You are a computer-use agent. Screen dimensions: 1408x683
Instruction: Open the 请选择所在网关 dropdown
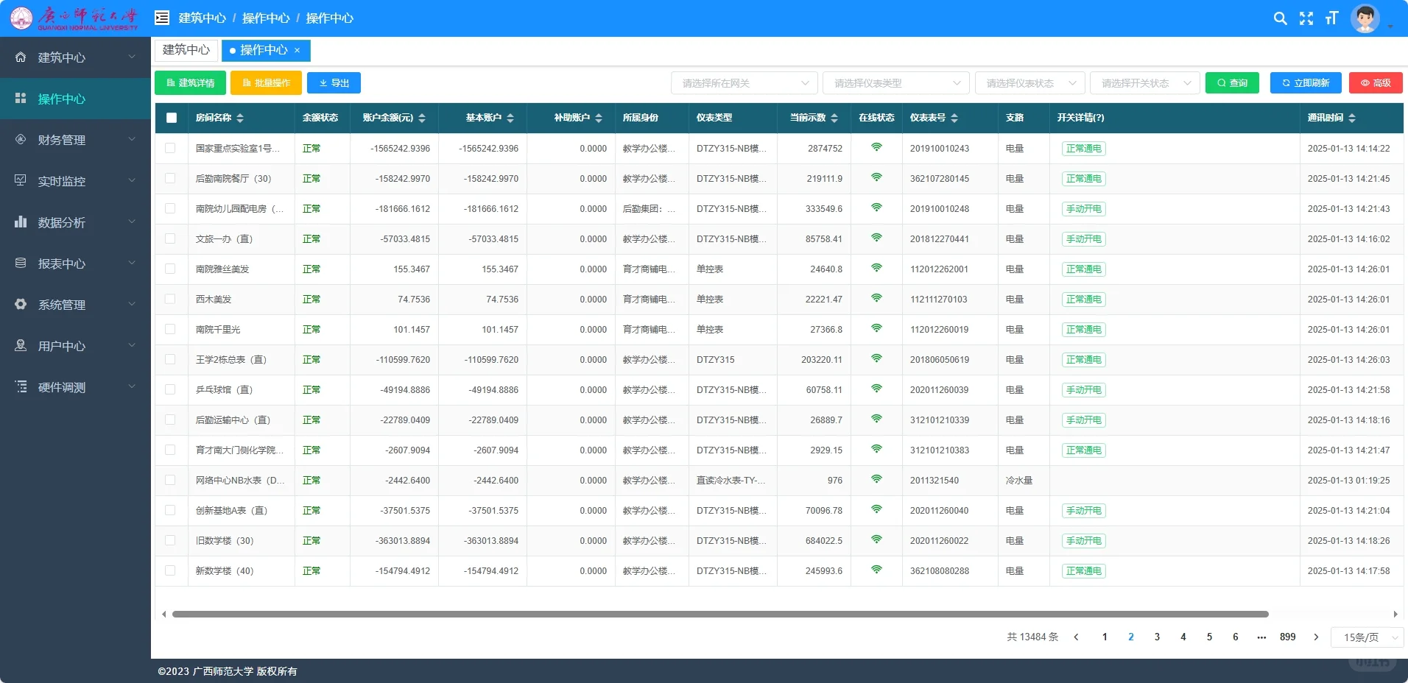coord(745,83)
